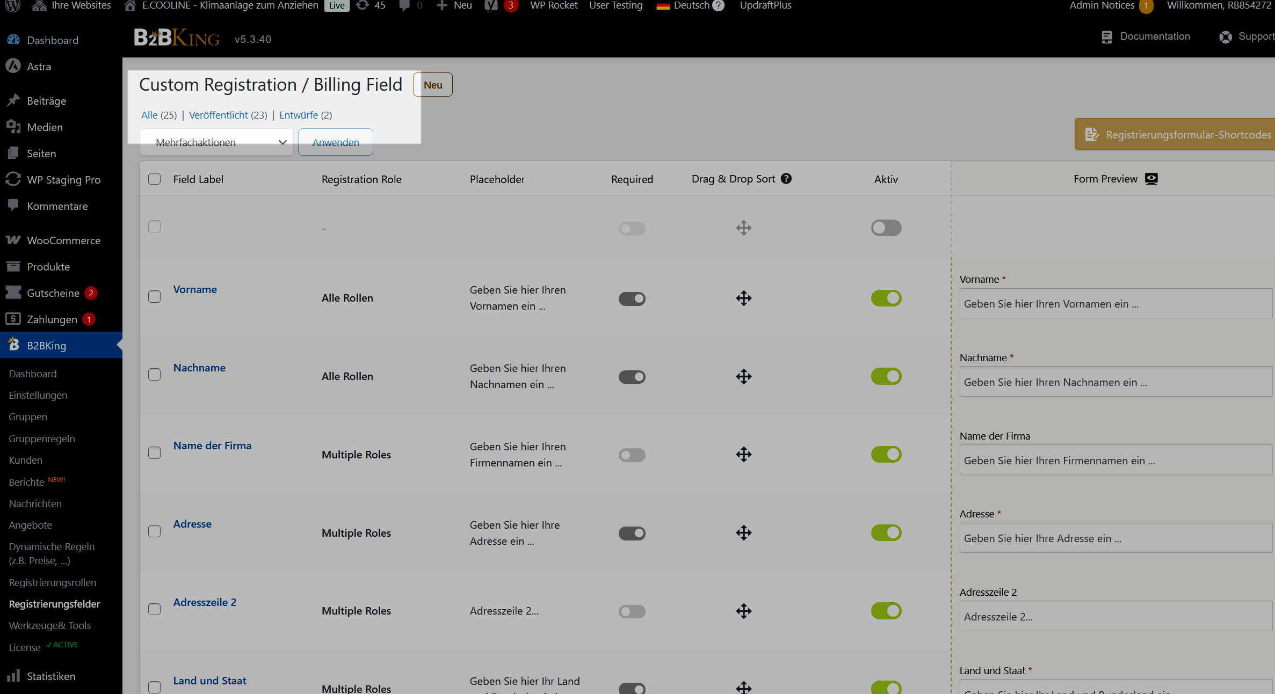Tick the checkbox for the Name der Firma row
Viewport: 1275px width, 694px height.
click(x=155, y=453)
